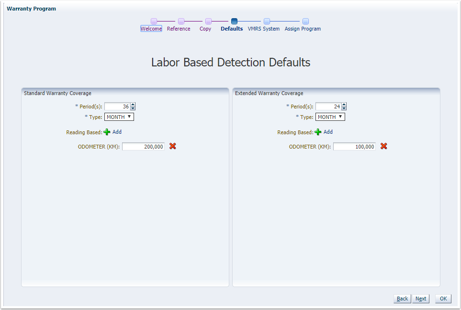Screen dimensions: 461x310
Task: Open Standard Warranty Type MONTH dropdown
Action: [119, 117]
